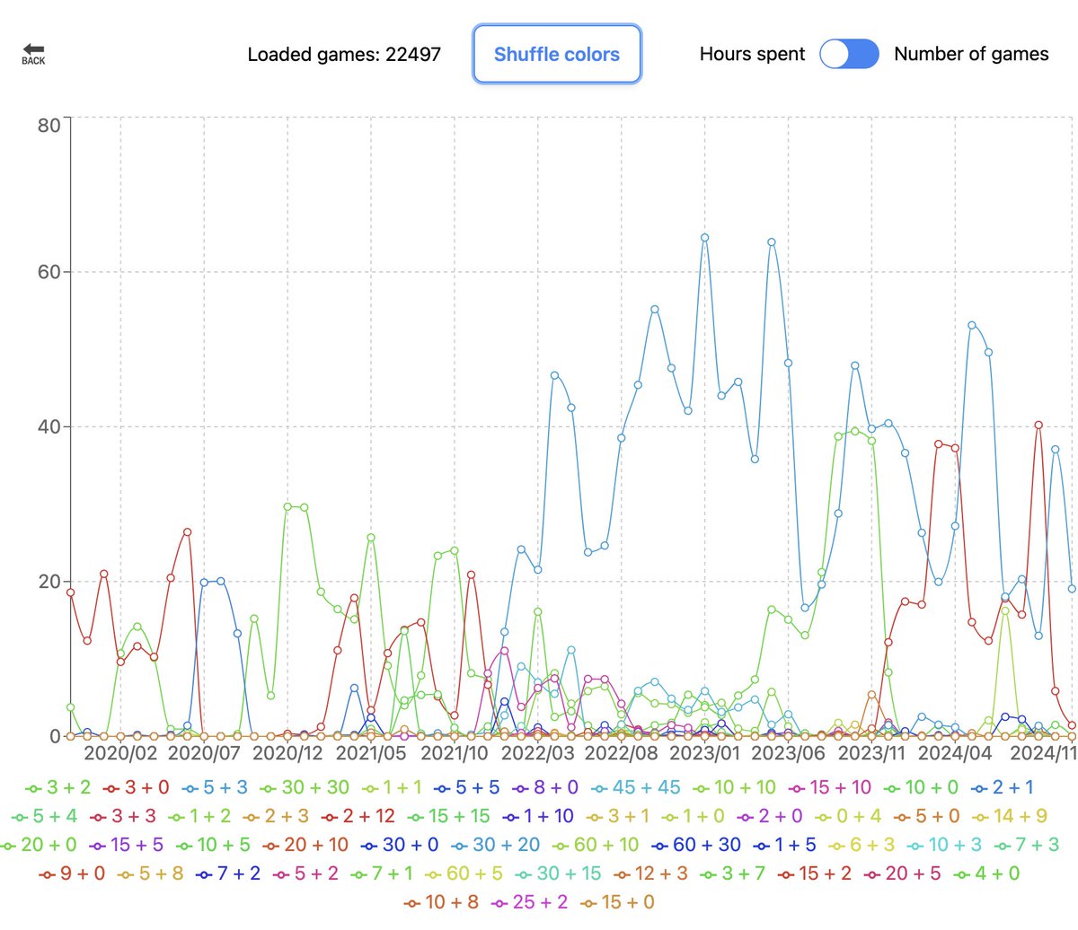Hide the 10 + 10 legend series
Screen dimensions: 1078x930
734,787
